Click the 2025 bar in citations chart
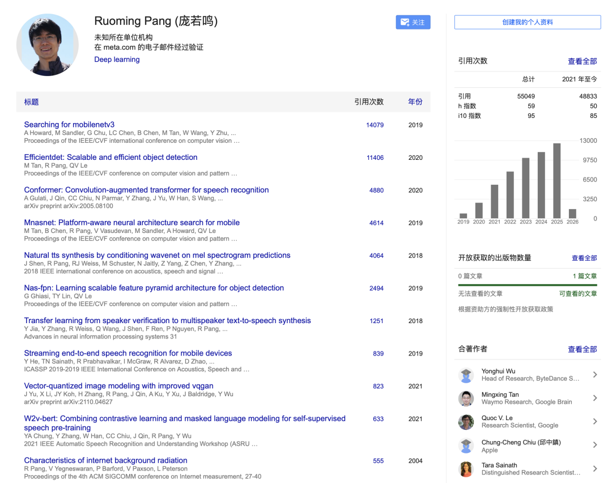 click(557, 181)
